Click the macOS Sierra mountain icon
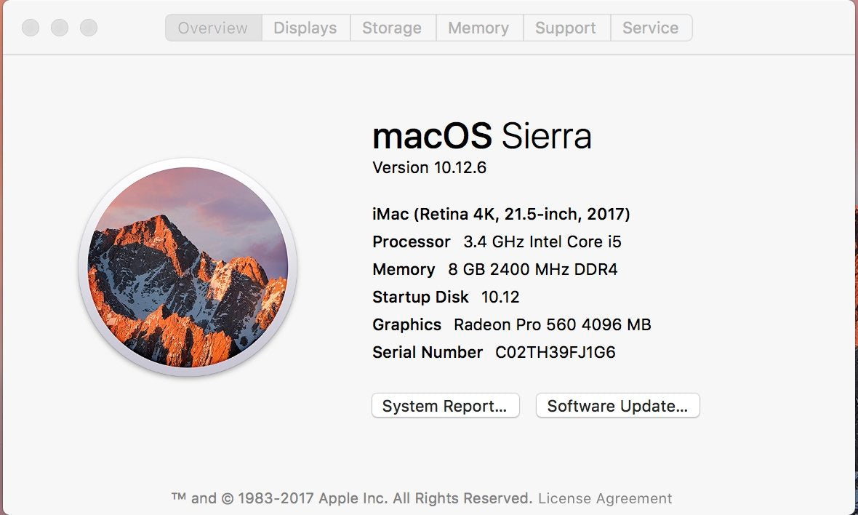 click(x=188, y=267)
